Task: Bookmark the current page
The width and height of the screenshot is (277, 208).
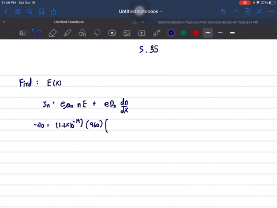Action: 42,12
